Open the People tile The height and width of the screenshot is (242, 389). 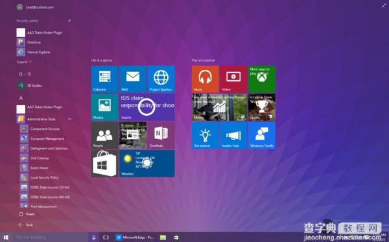(104, 135)
